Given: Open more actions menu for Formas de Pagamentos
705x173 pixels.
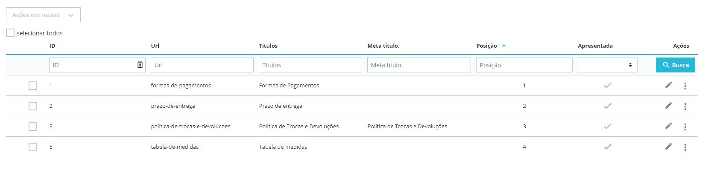Looking at the screenshot, I should [685, 86].
